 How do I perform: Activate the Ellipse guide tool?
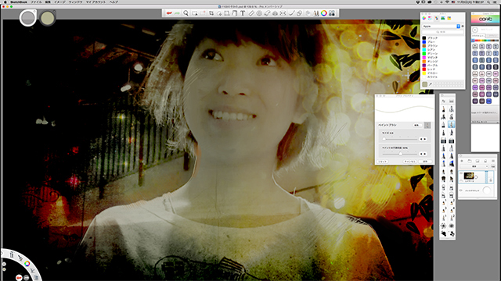click(x=259, y=13)
